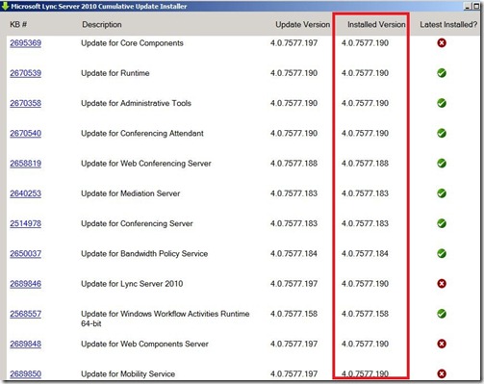This screenshot has width=484, height=384.
Task: Open KB article 2670540 link
Action: [25, 134]
